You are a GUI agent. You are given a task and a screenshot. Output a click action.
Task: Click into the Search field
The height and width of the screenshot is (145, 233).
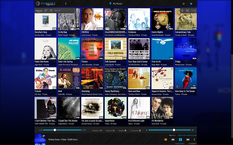[64, 10]
